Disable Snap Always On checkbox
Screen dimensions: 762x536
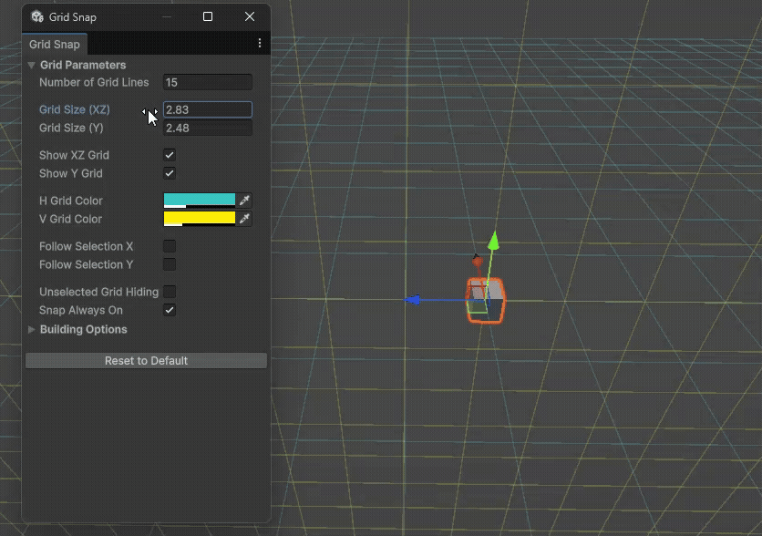tap(170, 310)
